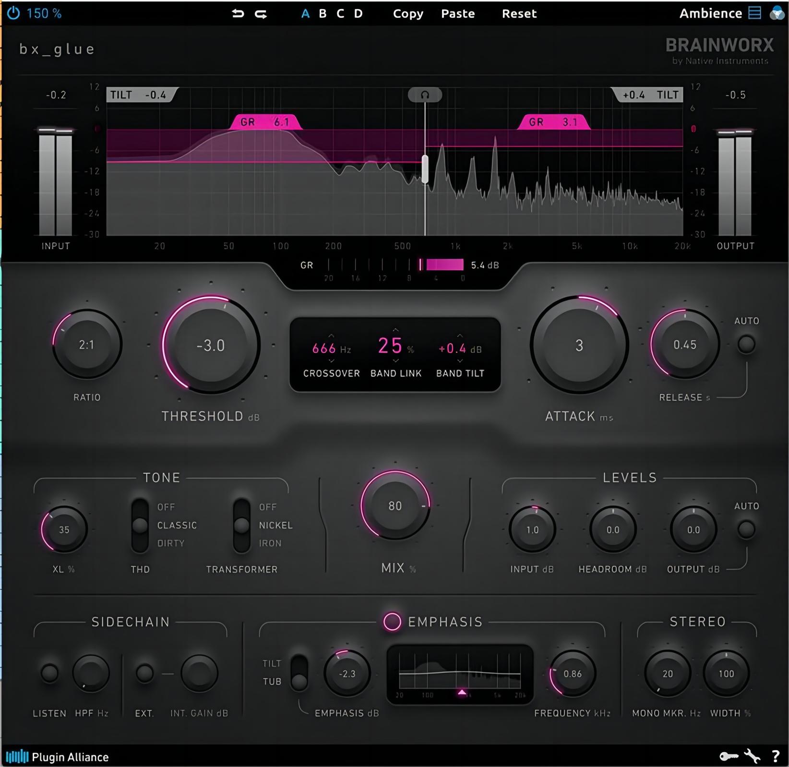Open the preset browser list icon

[x=755, y=12]
